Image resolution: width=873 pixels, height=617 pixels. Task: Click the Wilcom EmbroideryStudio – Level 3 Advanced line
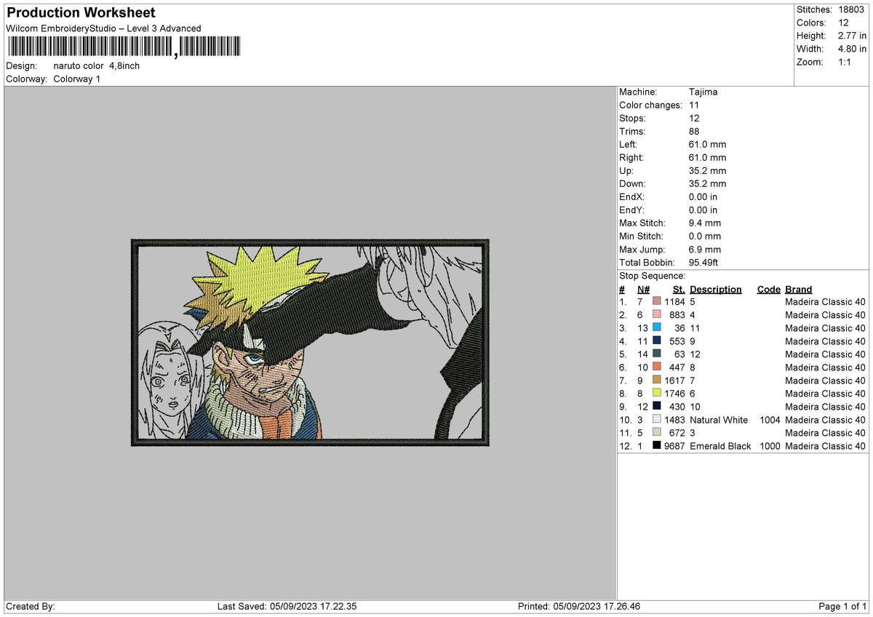103,28
